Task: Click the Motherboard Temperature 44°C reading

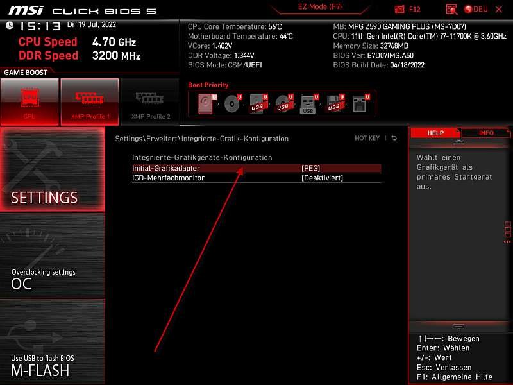Action: [240, 36]
